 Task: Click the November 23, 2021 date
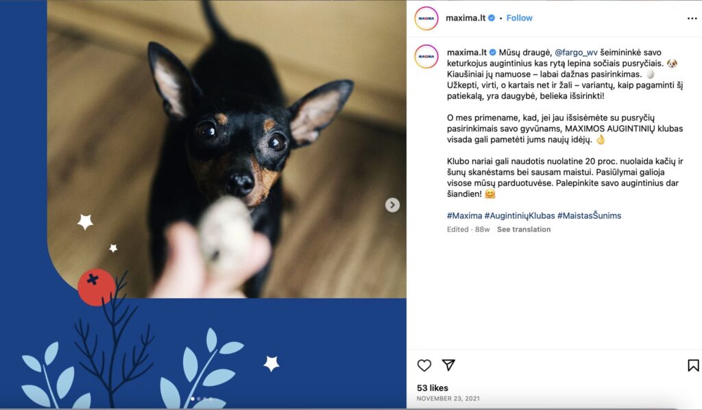coord(448,398)
